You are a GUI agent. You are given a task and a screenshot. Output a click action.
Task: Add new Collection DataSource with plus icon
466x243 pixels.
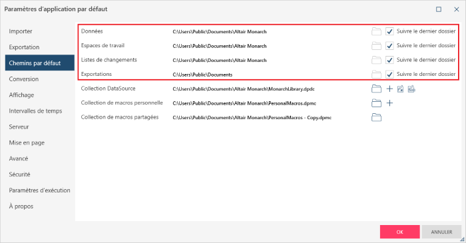[x=389, y=89]
